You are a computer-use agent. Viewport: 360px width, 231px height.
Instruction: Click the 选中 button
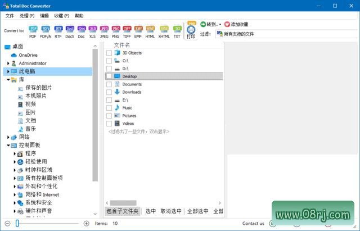pyautogui.click(x=151, y=211)
